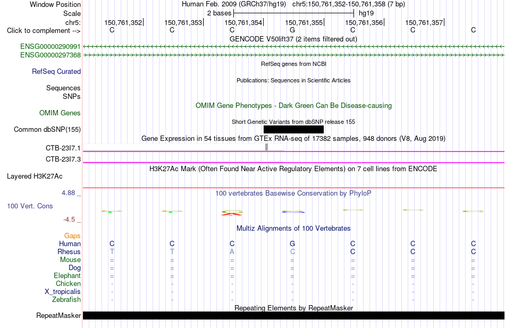The height and width of the screenshot is (328, 505).
Task: Click the Window Position label
Action: tap(55, 4)
